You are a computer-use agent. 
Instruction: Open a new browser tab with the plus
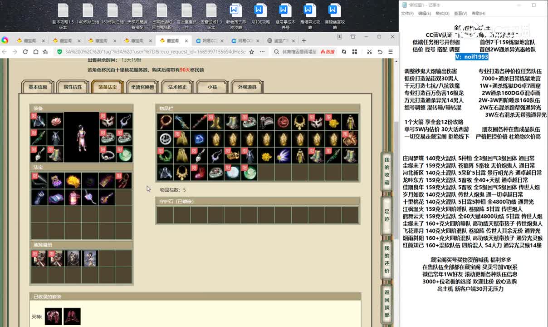pyautogui.click(x=304, y=40)
